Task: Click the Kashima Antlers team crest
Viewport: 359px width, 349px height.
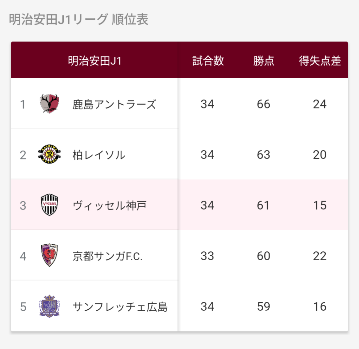Action: 49,104
